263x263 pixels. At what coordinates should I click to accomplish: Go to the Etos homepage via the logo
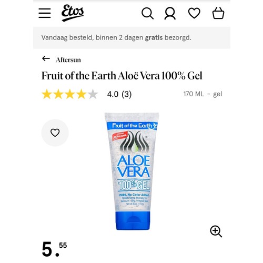[73, 13]
